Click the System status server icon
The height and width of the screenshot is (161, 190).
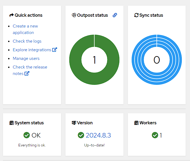coord(11,123)
